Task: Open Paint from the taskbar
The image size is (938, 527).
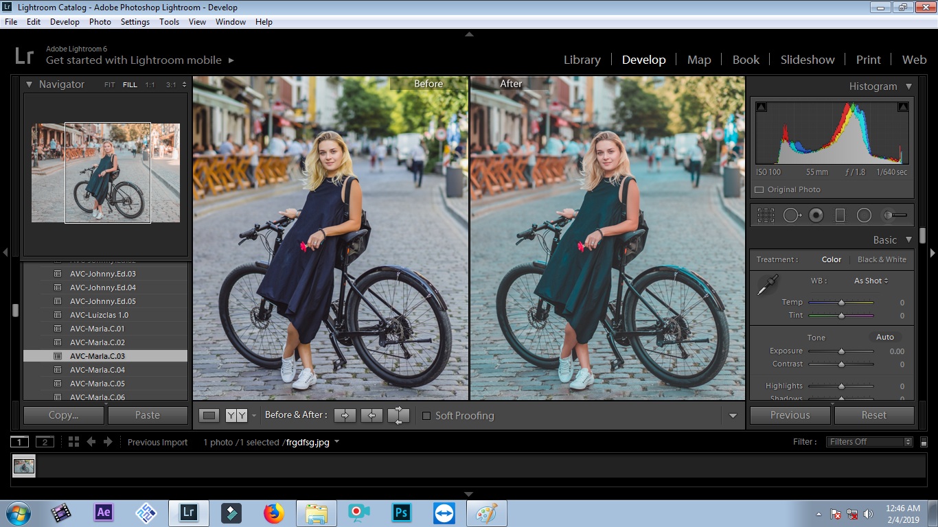Action: (486, 513)
